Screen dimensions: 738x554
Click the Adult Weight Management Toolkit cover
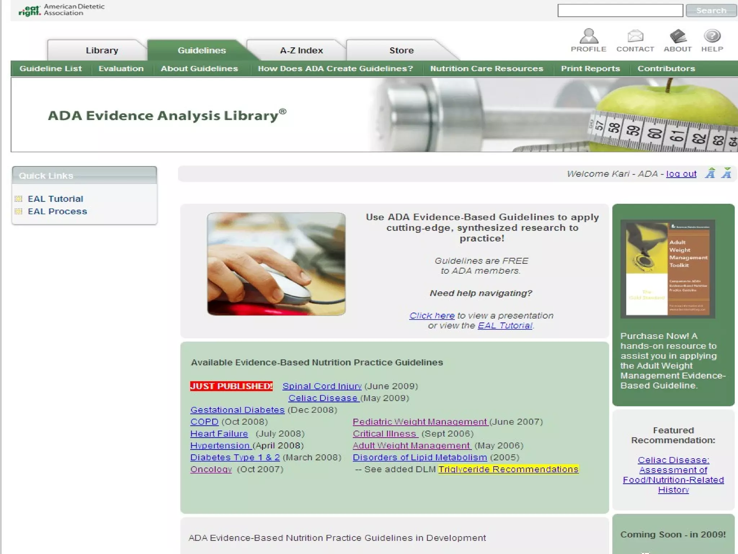(668, 269)
